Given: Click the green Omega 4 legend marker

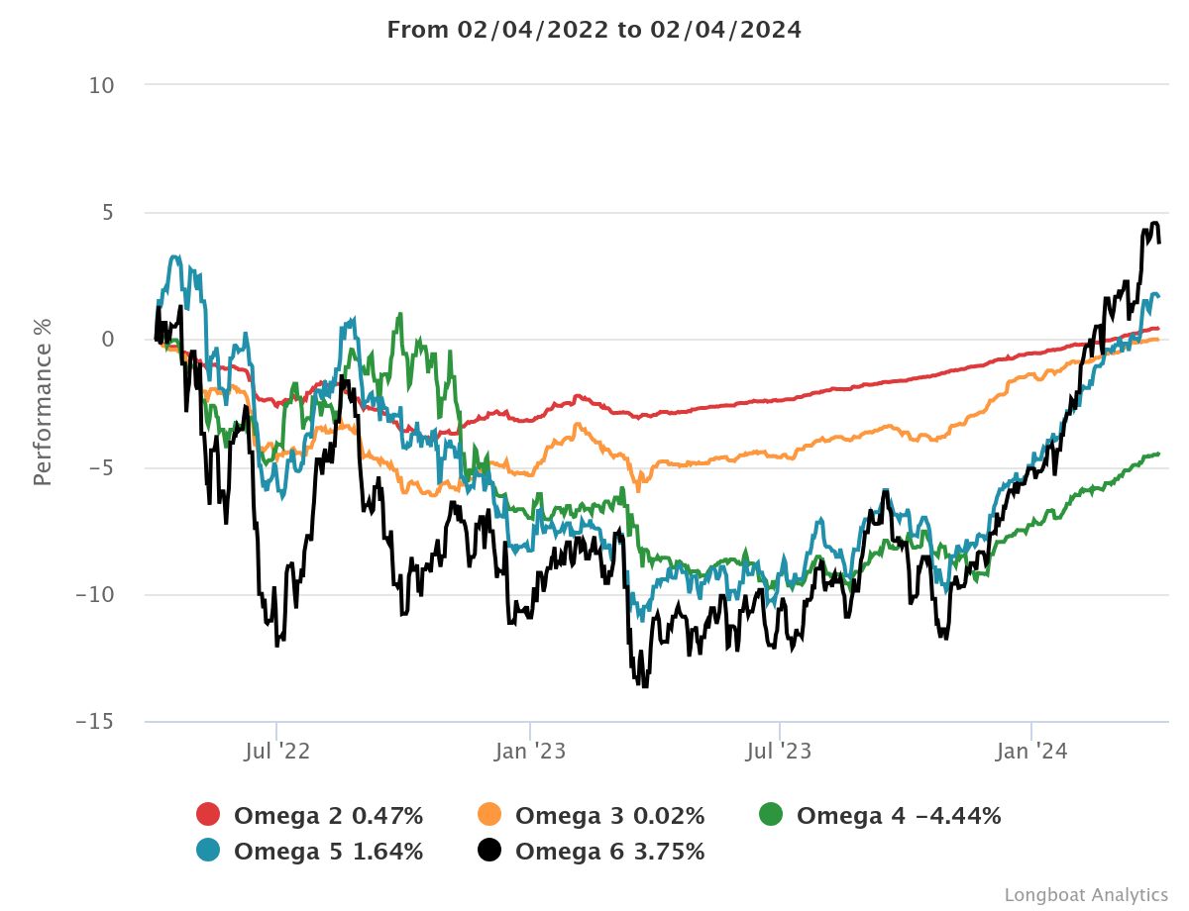Looking at the screenshot, I should 771,816.
